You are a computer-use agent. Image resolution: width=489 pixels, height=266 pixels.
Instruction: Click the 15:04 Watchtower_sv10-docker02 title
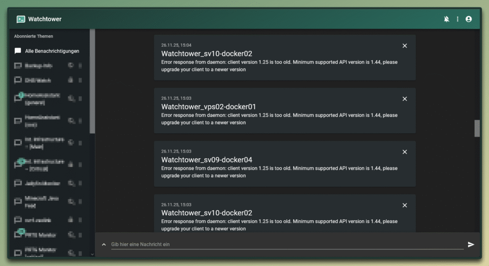pyautogui.click(x=206, y=54)
